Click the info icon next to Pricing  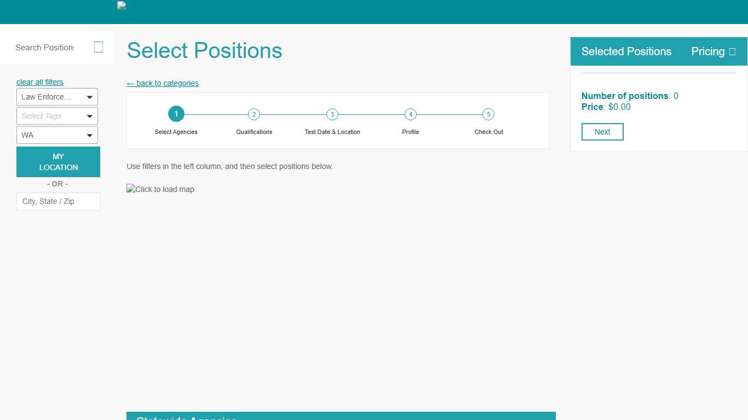click(732, 51)
